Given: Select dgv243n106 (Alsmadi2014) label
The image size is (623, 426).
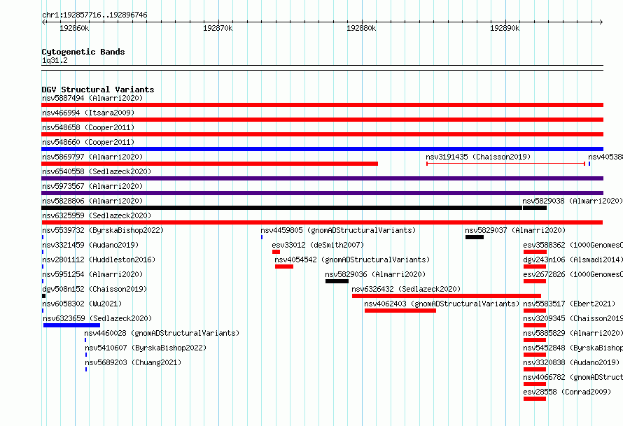Looking at the screenshot, I should pos(573,260).
